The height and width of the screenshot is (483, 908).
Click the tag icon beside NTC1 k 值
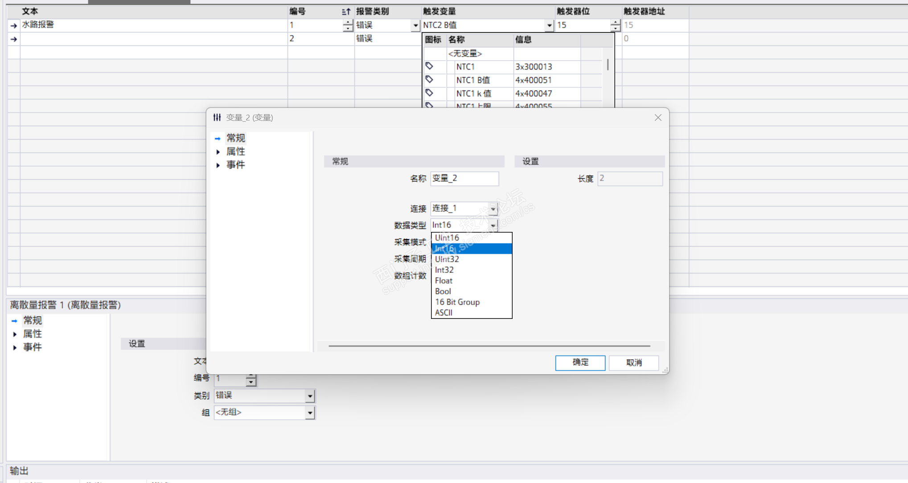point(429,93)
